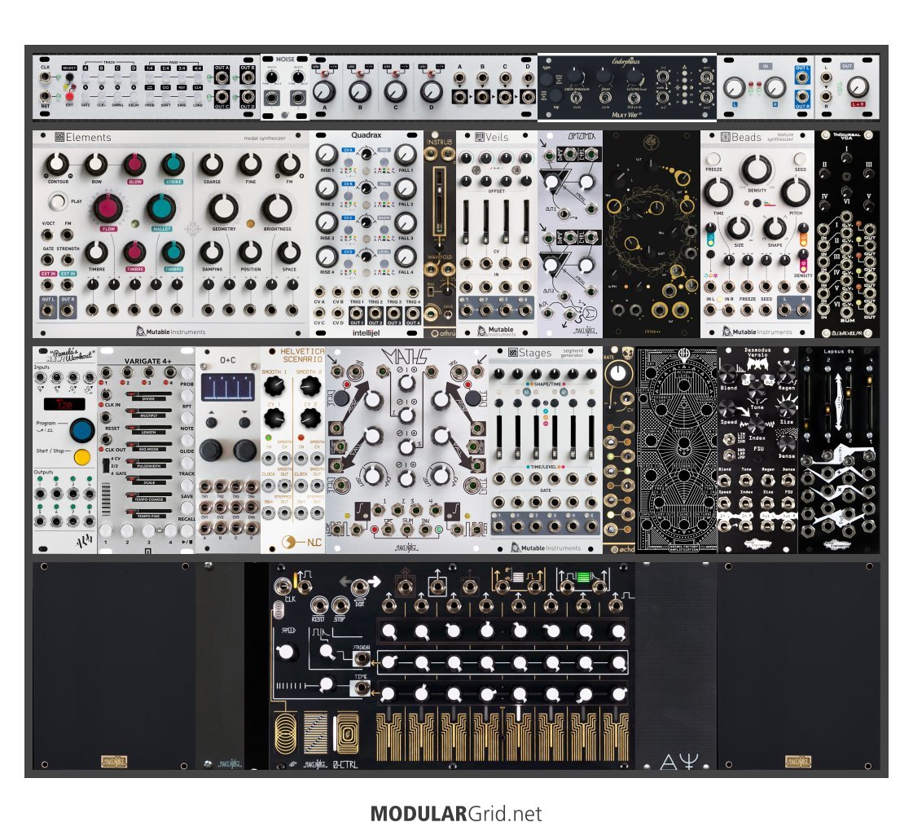The height and width of the screenshot is (831, 913).
Task: Click the BLOW knob on Elements
Action: point(134,165)
